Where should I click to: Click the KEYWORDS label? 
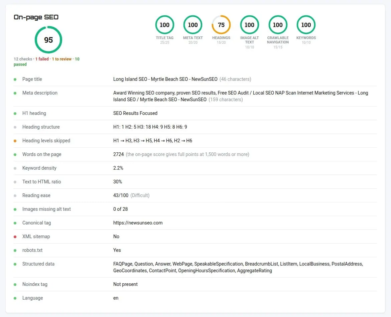[306, 38]
